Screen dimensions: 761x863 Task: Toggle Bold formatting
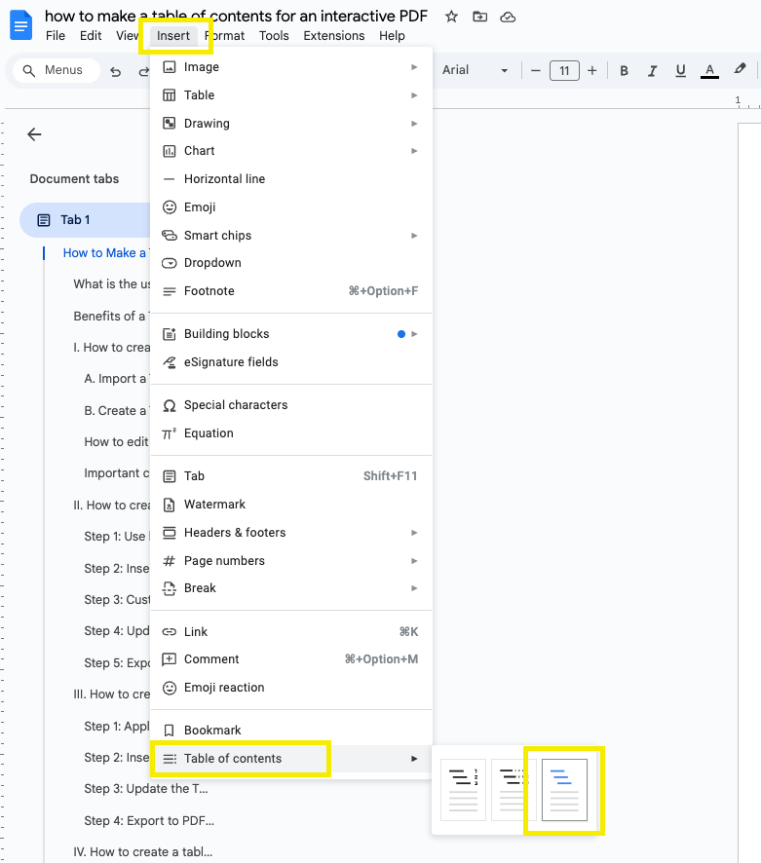pyautogui.click(x=624, y=70)
